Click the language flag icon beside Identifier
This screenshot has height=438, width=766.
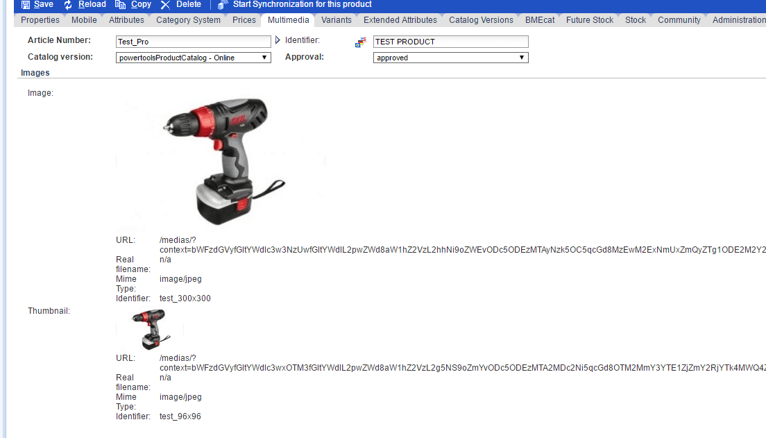361,42
